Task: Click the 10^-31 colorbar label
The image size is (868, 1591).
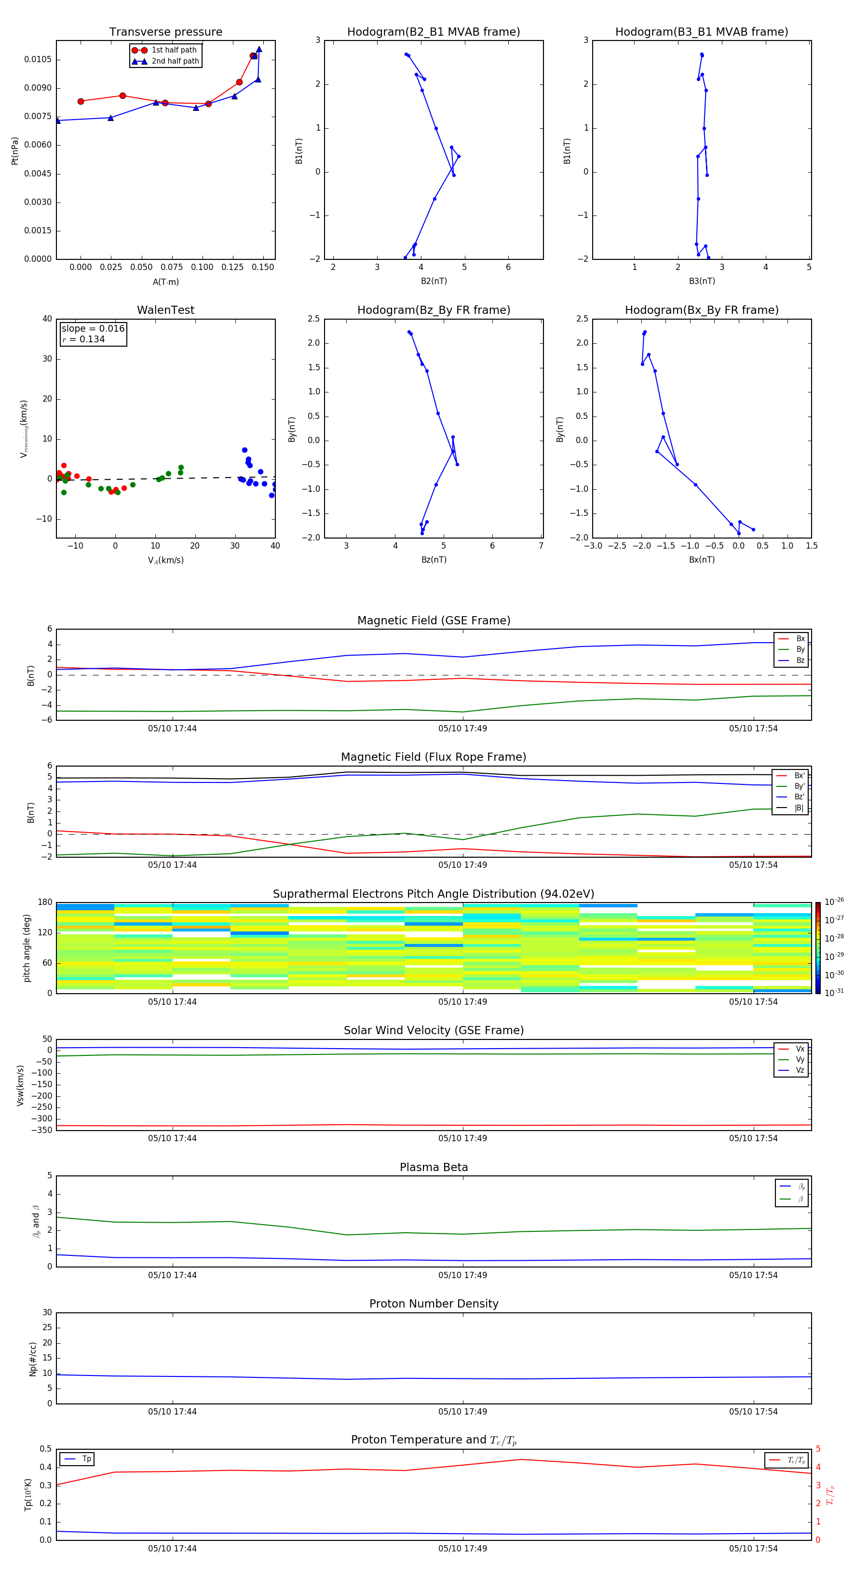Action: coord(834,993)
